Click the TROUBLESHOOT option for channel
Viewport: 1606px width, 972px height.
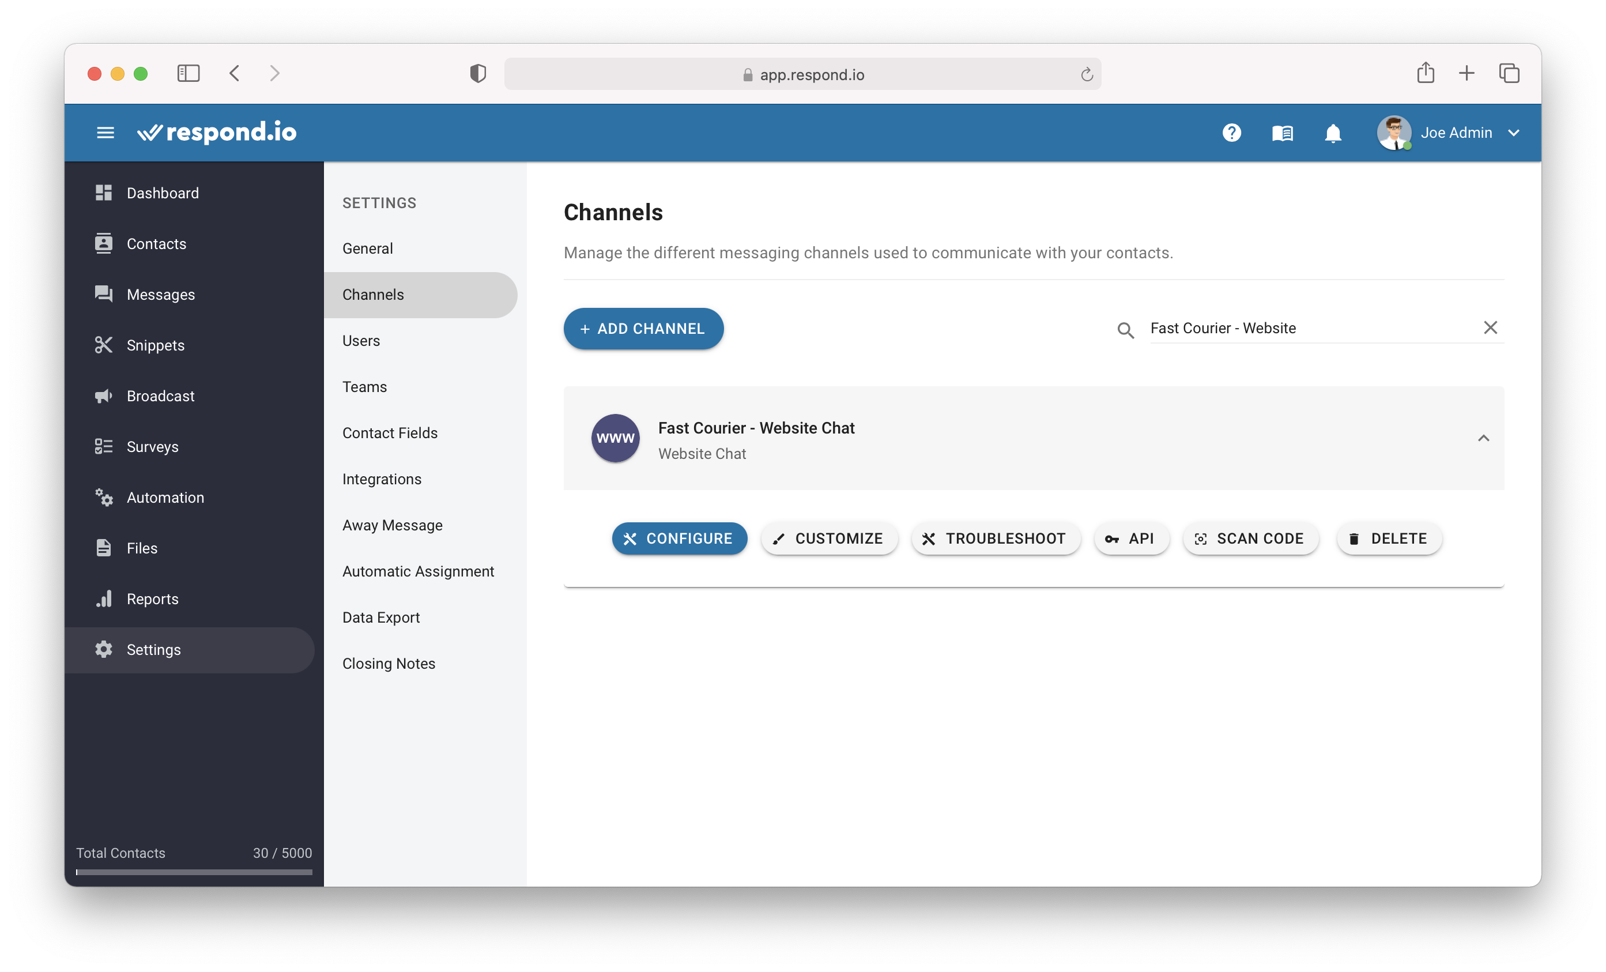pos(993,538)
